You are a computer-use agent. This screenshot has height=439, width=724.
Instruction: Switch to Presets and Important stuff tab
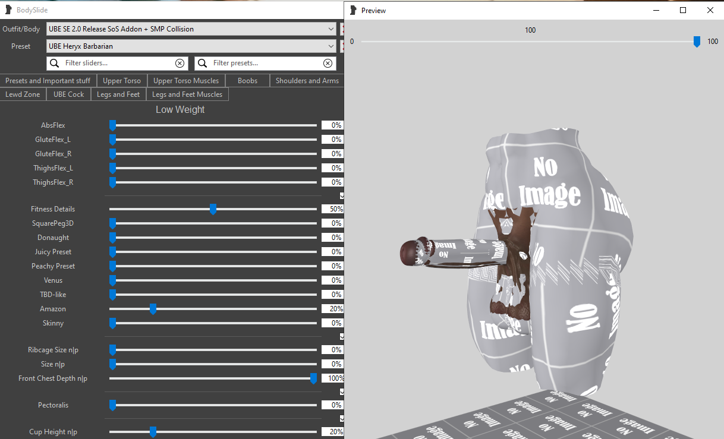(48, 81)
